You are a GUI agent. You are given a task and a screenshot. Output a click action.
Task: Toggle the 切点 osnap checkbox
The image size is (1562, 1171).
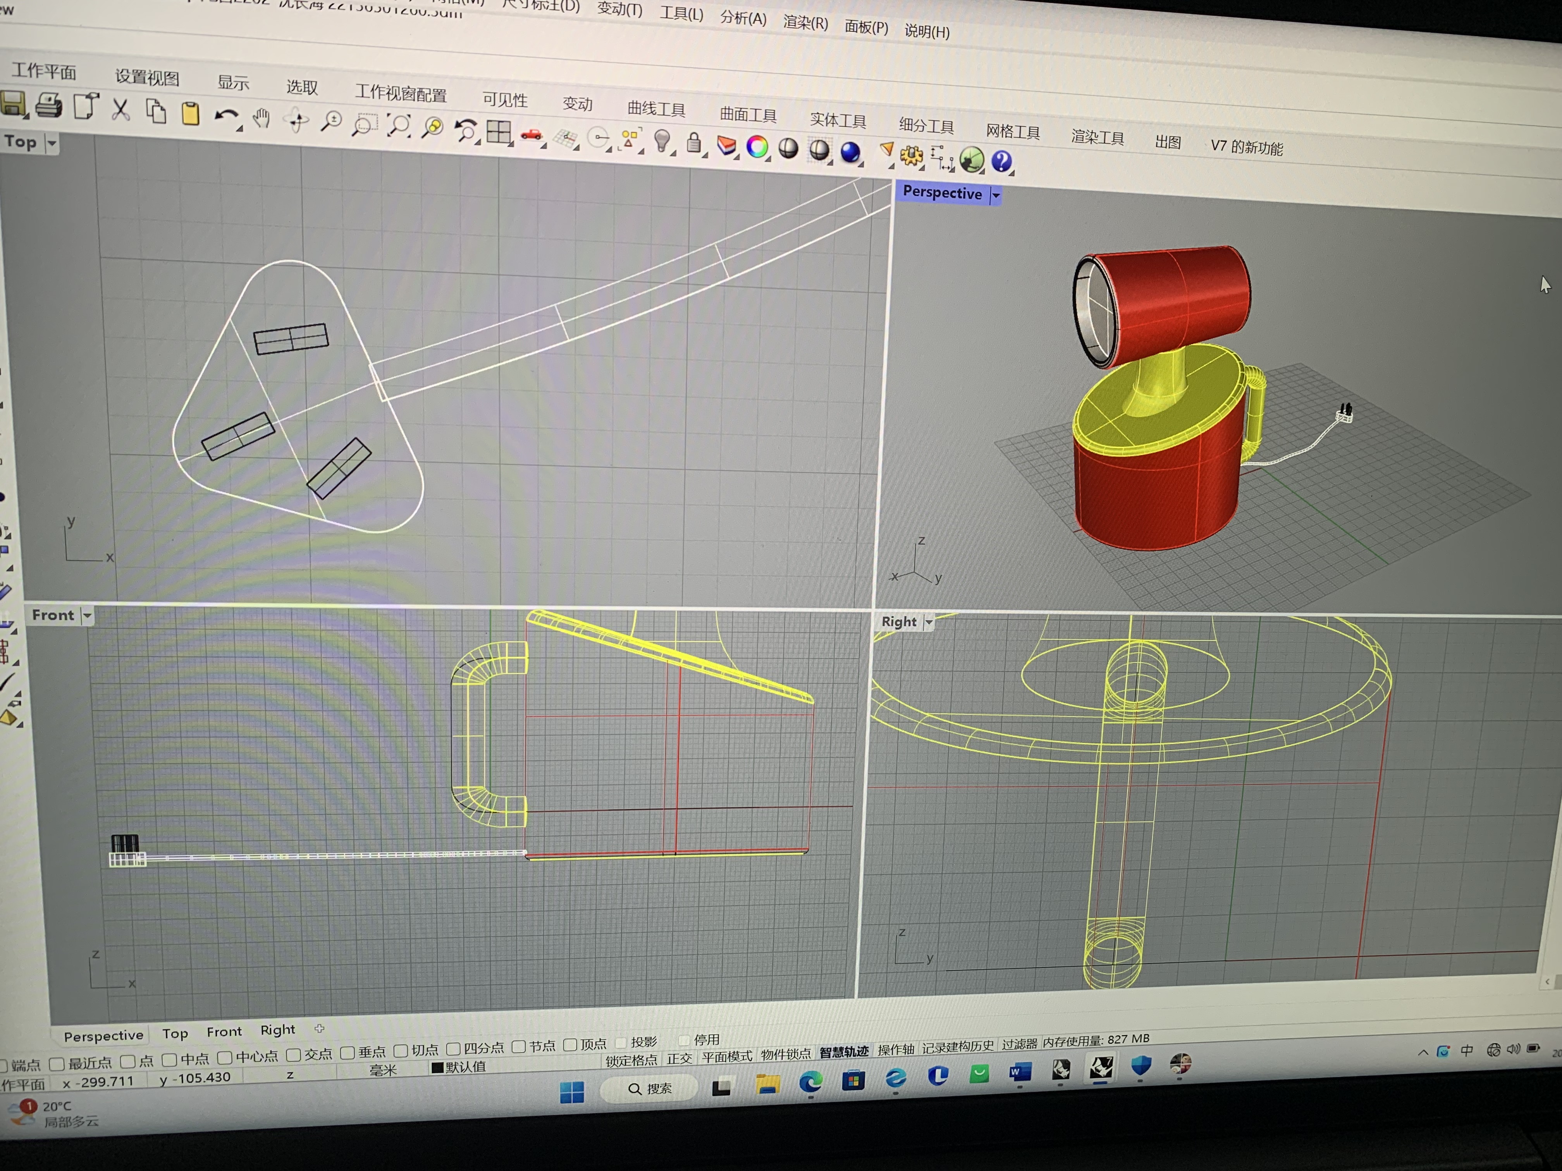coord(401,1051)
